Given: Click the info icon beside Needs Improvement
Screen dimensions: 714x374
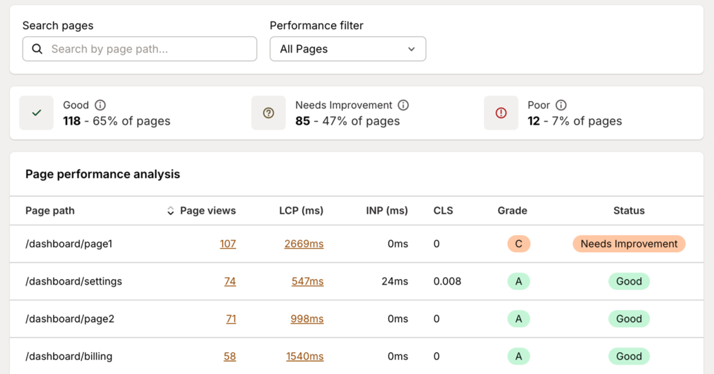Looking at the screenshot, I should 403,105.
